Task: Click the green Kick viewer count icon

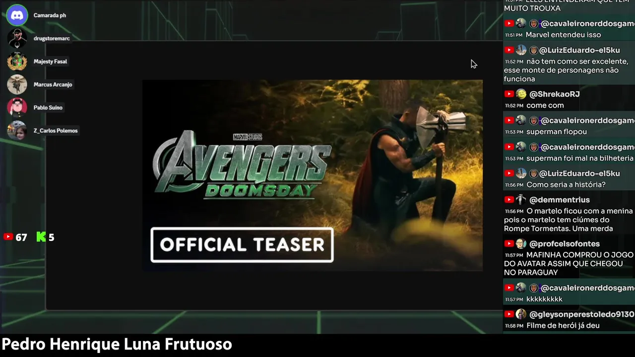Action: coord(41,237)
